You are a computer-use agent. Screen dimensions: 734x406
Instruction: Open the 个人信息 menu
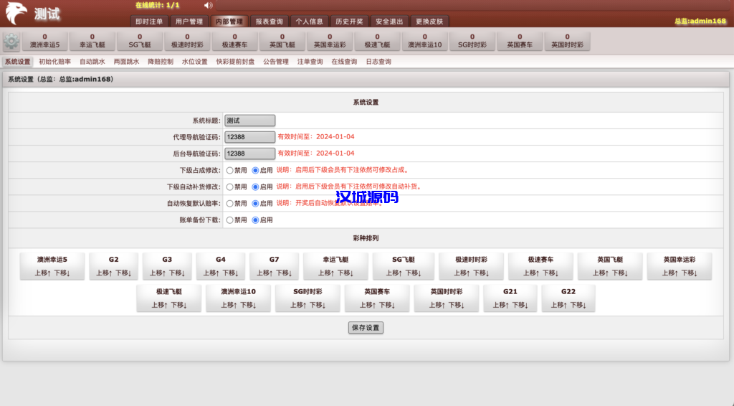point(309,21)
